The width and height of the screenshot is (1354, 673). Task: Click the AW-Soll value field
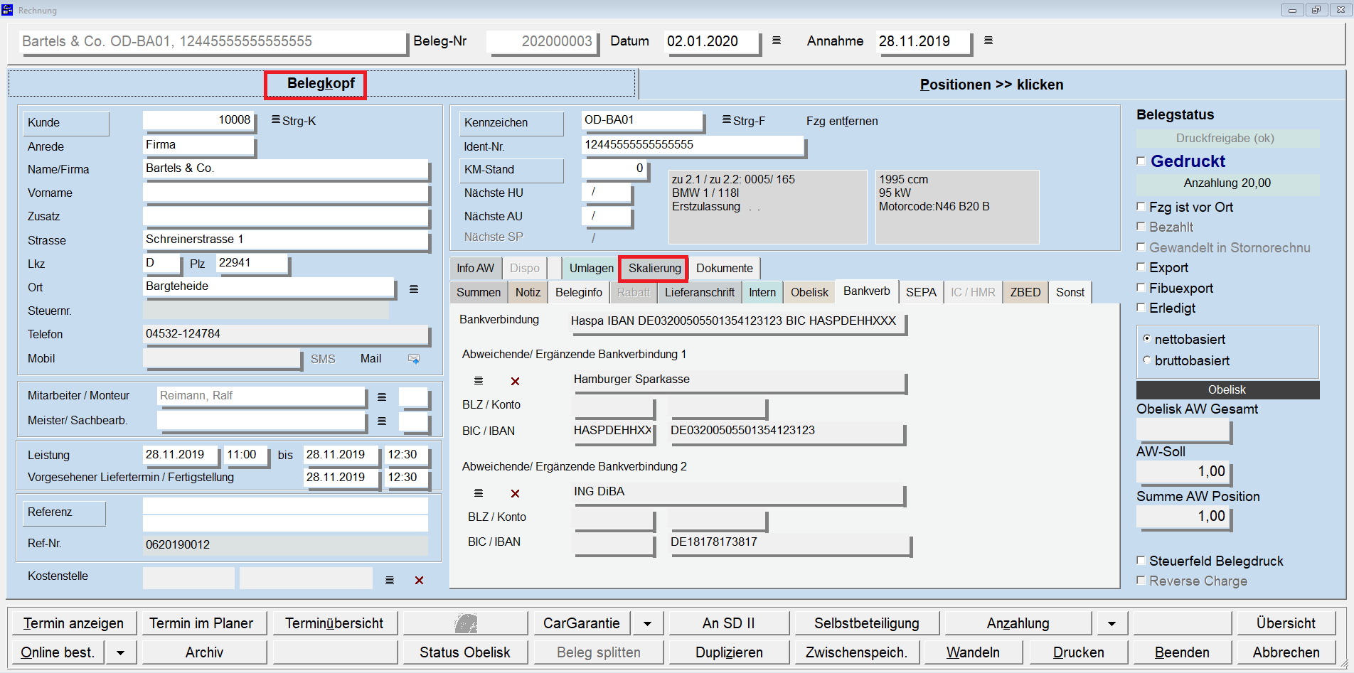point(1183,472)
